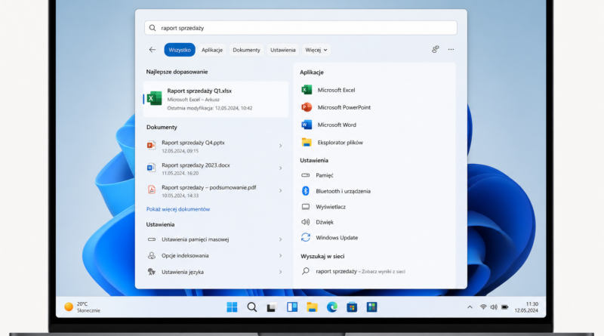Click Pokaż więcej dokumentów link

[x=178, y=209]
